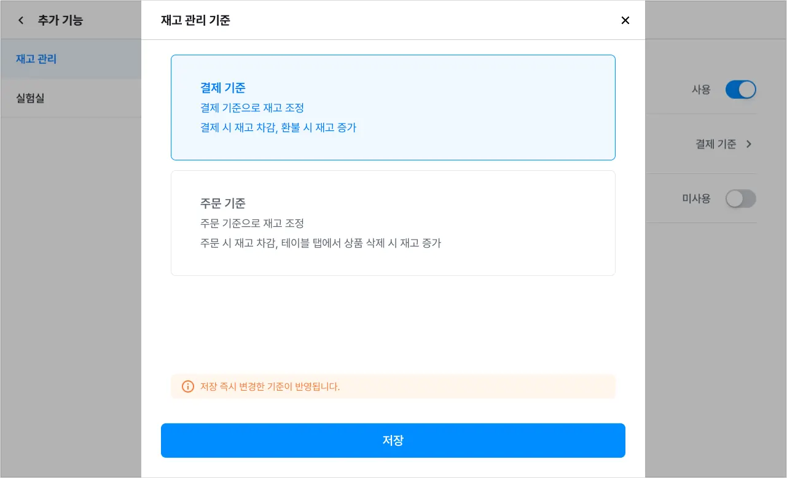This screenshot has height=478, width=787.
Task: Click the back arrow next to 추가 기능
Action: [21, 20]
